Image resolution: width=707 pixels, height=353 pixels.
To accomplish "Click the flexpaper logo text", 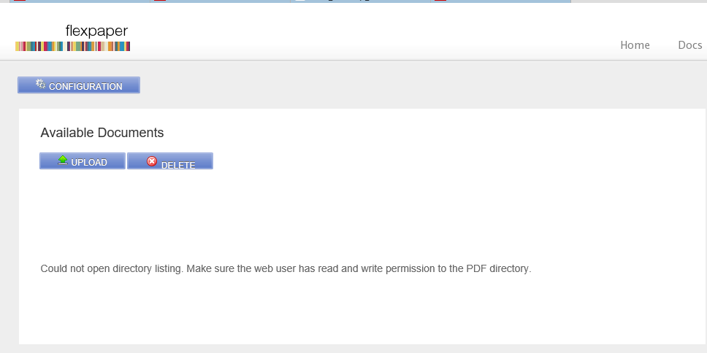I will click(x=96, y=31).
